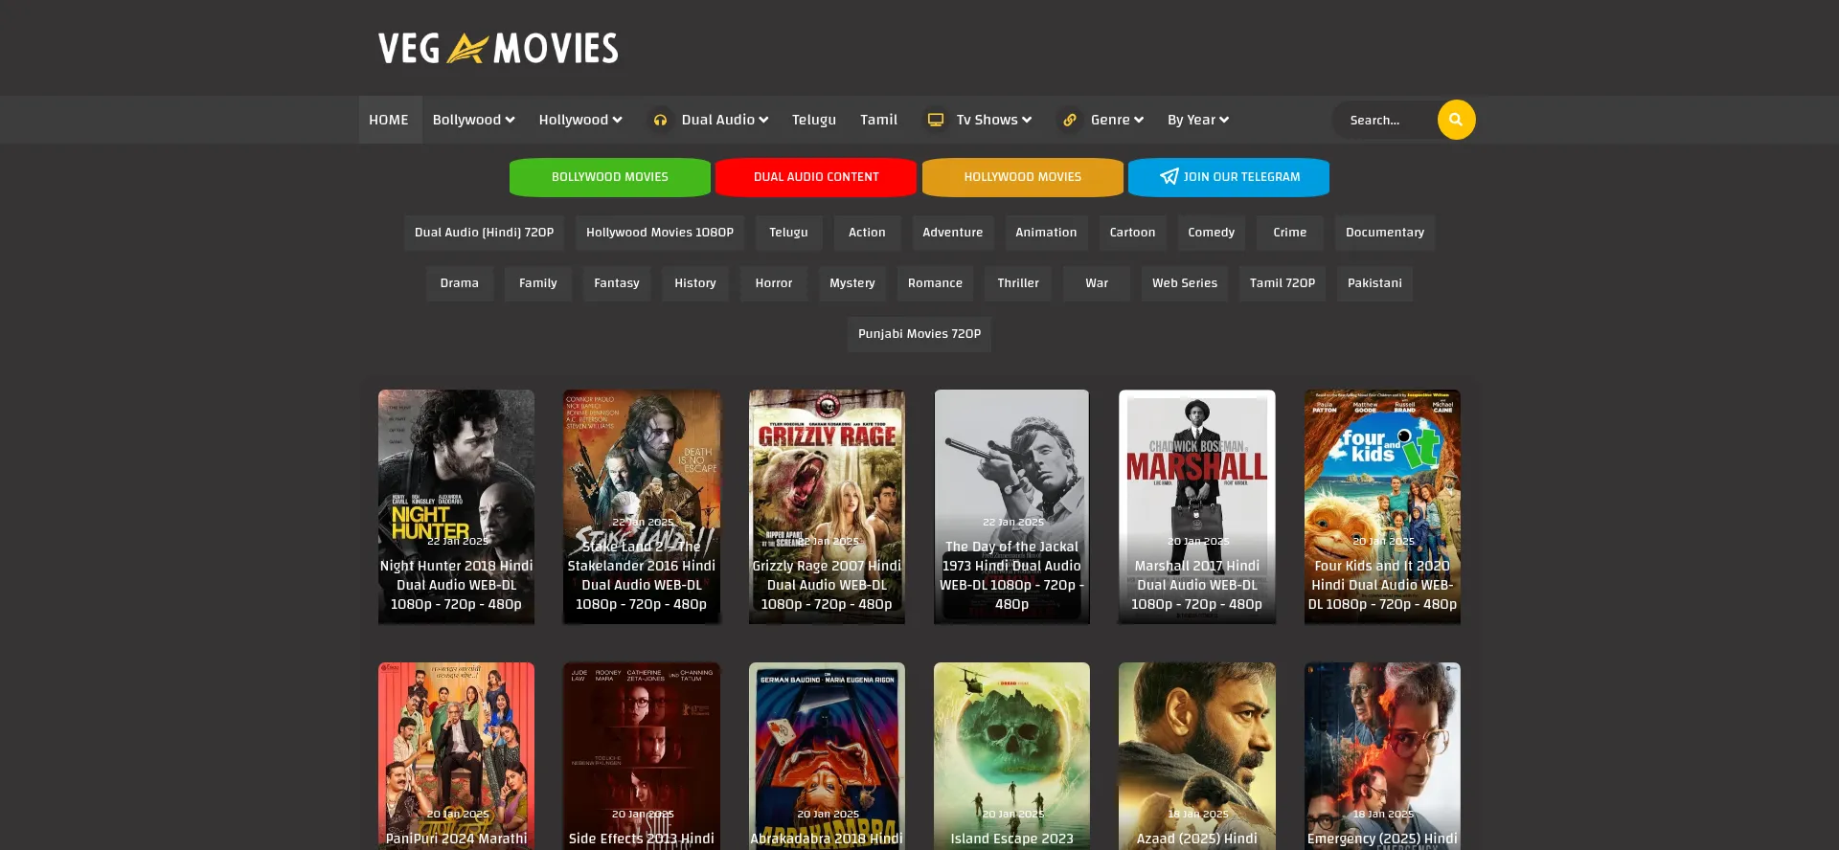
Task: Open the Marshall 2017 movie poster
Action: coord(1197,506)
